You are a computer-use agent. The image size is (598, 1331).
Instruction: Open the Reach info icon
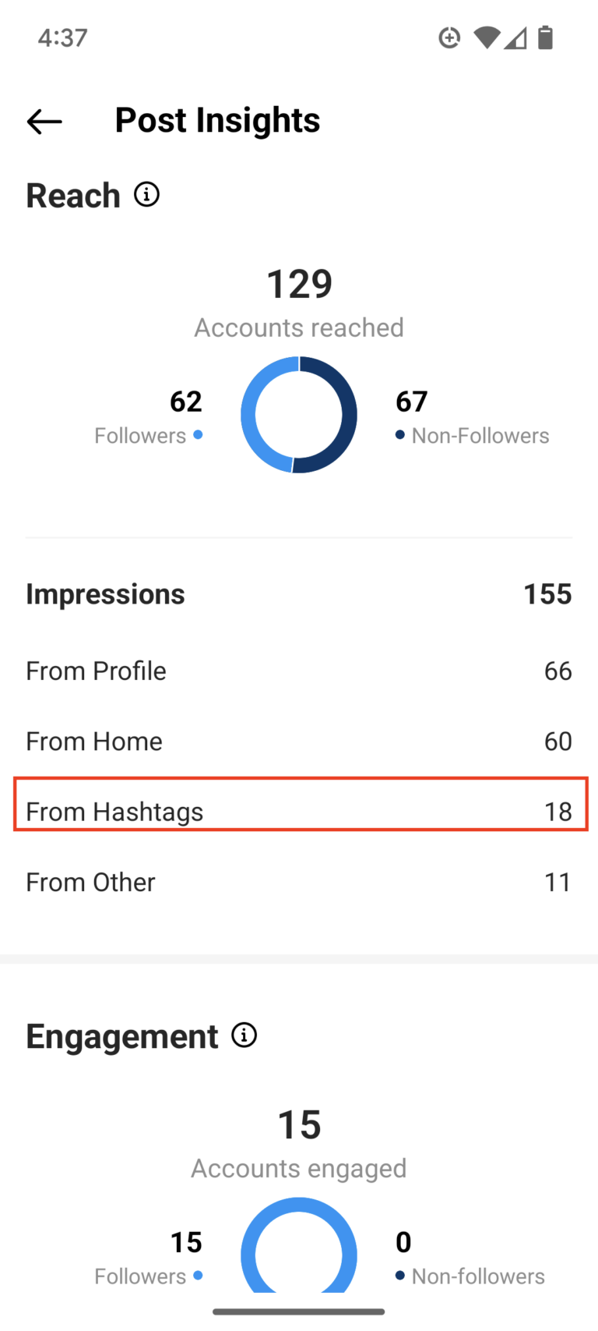point(146,194)
